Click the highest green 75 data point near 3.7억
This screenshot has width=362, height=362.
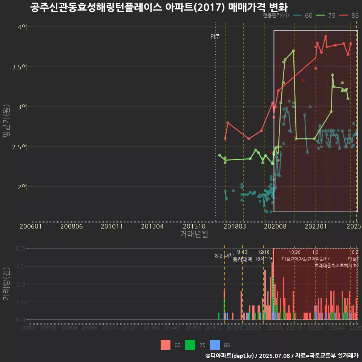(x=293, y=51)
